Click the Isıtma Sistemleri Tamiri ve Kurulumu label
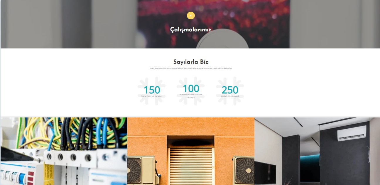The image size is (380, 185). coord(191,96)
